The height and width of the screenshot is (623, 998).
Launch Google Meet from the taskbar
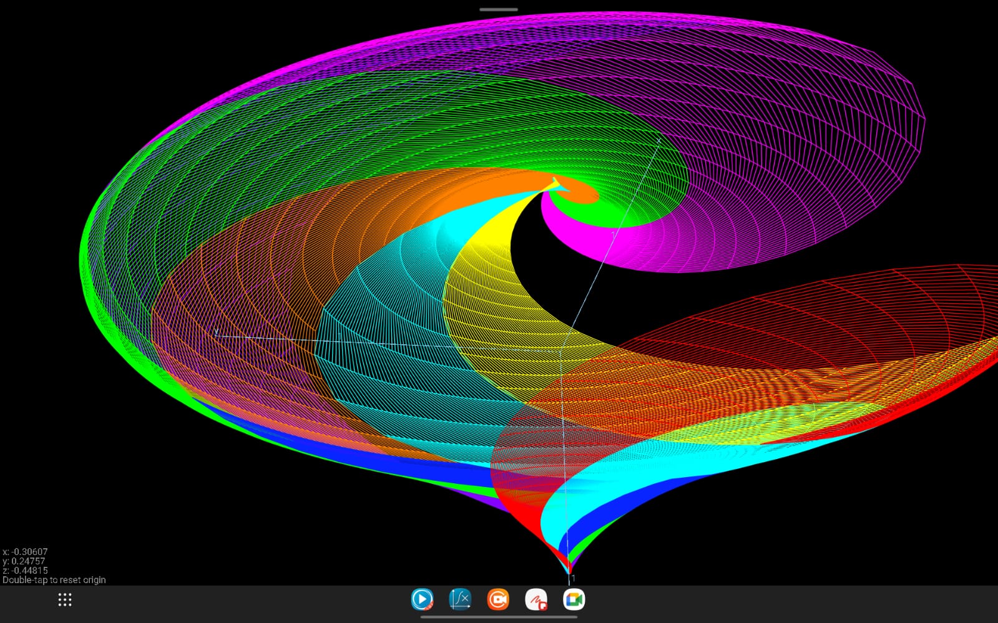[574, 600]
